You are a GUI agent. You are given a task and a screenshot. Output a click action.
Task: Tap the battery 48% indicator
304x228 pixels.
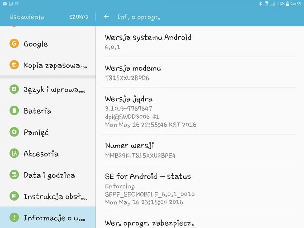(283, 4)
